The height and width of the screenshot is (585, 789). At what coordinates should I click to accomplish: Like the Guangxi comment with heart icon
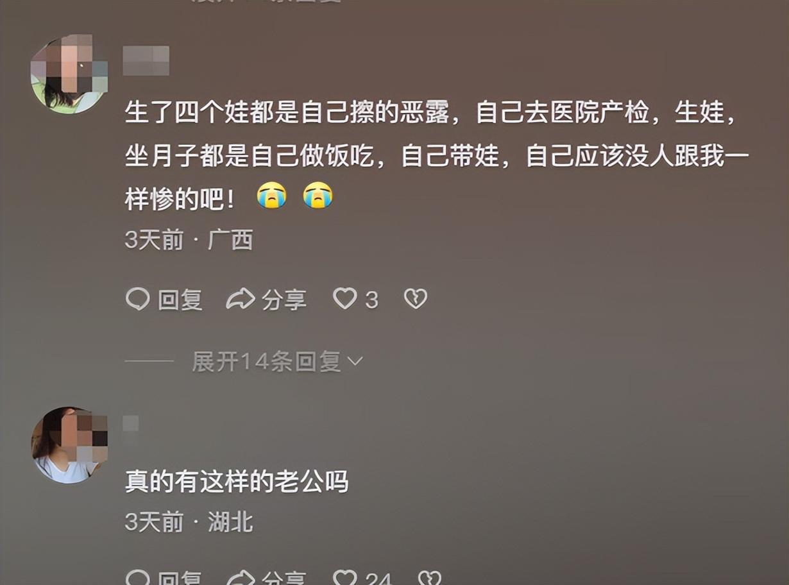pos(345,298)
